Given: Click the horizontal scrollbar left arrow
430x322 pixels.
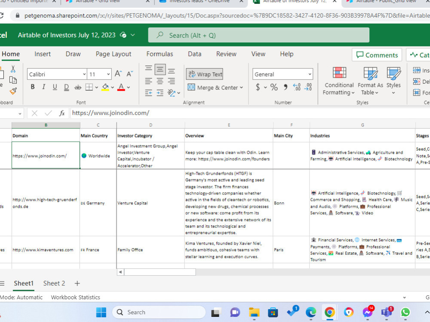Looking at the screenshot, I should tap(120, 272).
